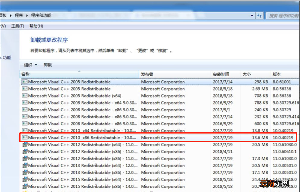The image size is (300, 192).
Task: Click icon of Visual C++ 2008 x64 row
Action: point(25,103)
